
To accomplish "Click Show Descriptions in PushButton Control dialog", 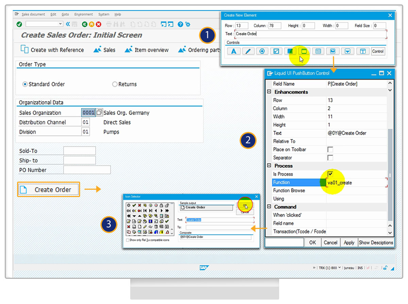I will point(376,242).
